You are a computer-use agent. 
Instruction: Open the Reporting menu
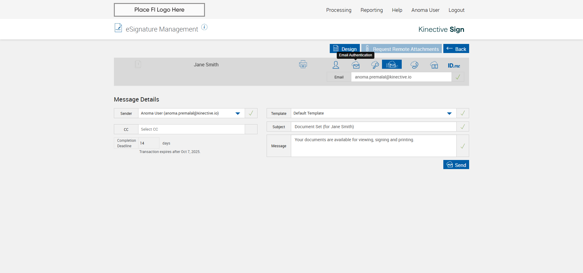coord(372,10)
